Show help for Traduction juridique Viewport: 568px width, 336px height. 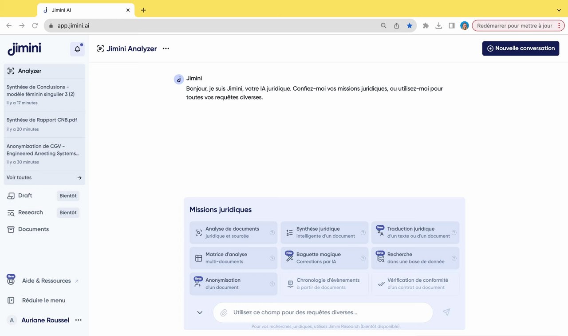coord(454,232)
